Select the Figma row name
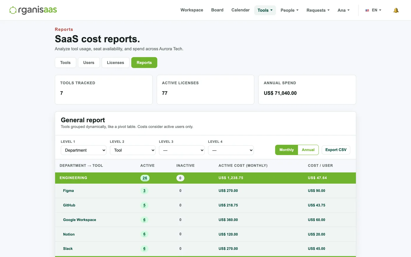411x257 pixels. click(68, 191)
